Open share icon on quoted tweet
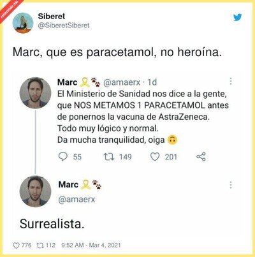The image size is (255, 257). (201, 157)
